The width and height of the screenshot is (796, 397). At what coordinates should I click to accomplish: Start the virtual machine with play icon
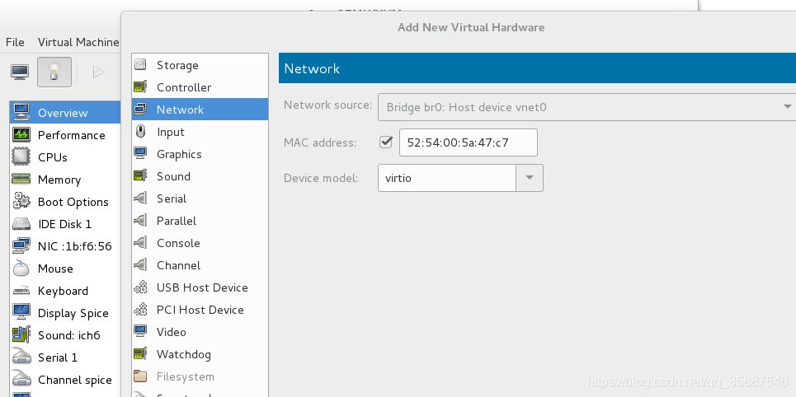click(98, 72)
